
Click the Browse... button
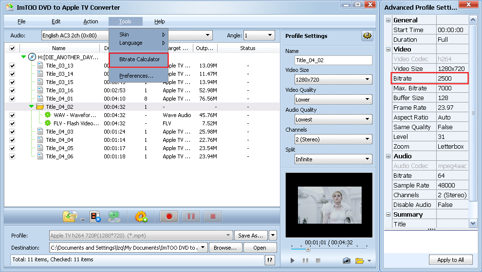point(225,248)
